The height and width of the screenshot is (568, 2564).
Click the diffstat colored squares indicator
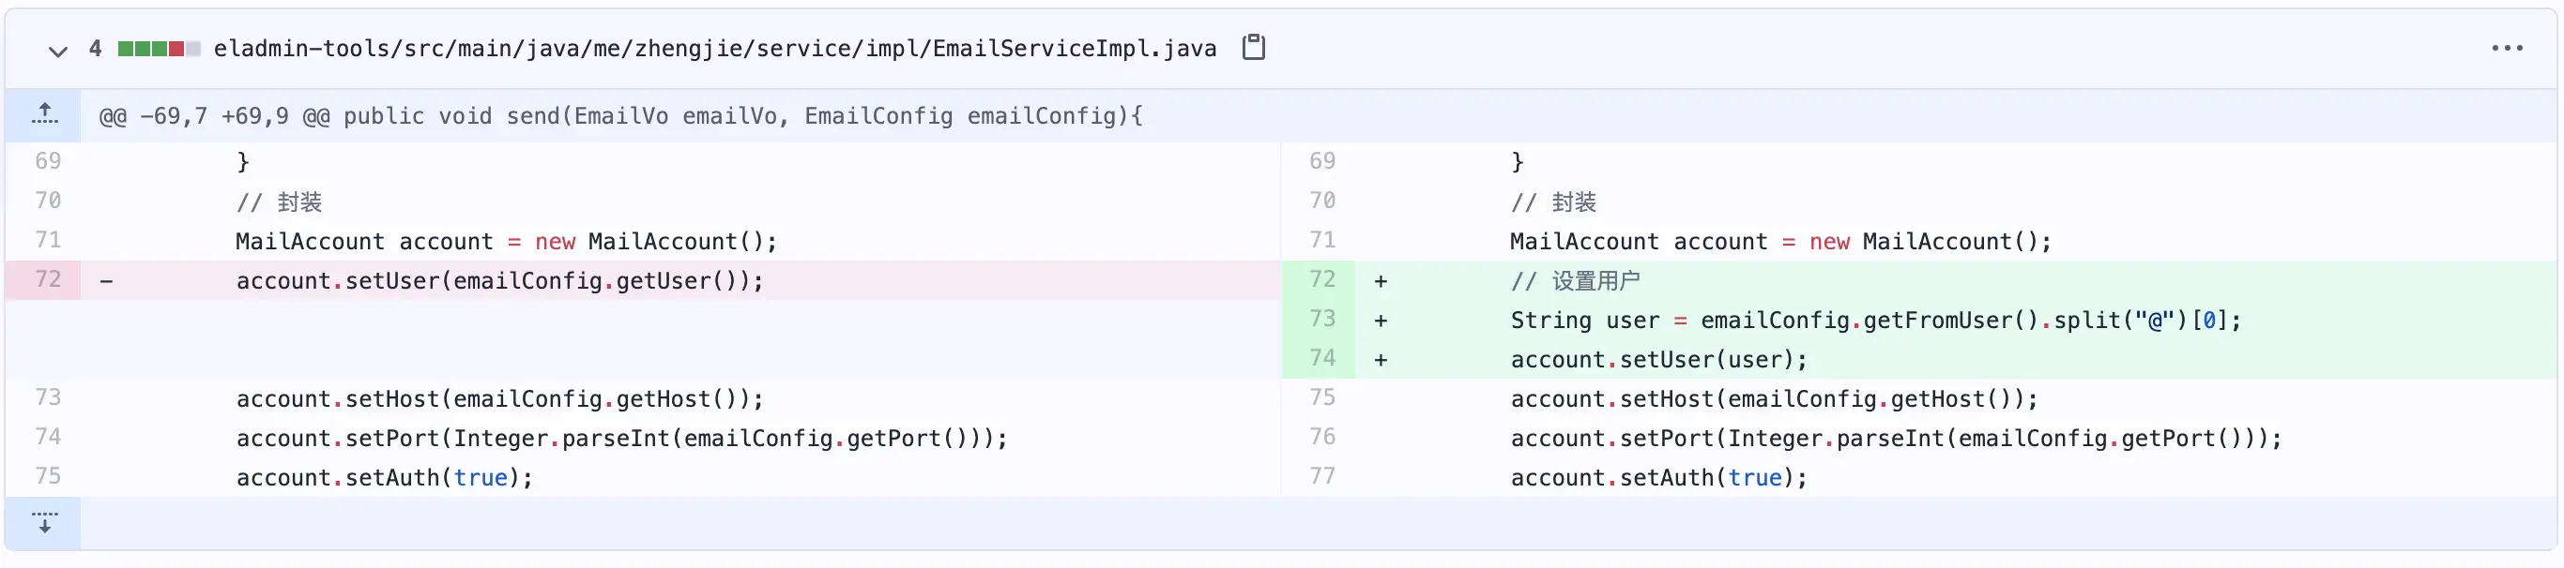tap(159, 49)
